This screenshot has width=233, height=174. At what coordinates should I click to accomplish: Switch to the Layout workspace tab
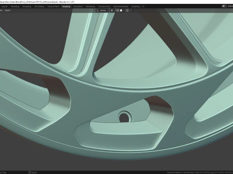(4, 7)
